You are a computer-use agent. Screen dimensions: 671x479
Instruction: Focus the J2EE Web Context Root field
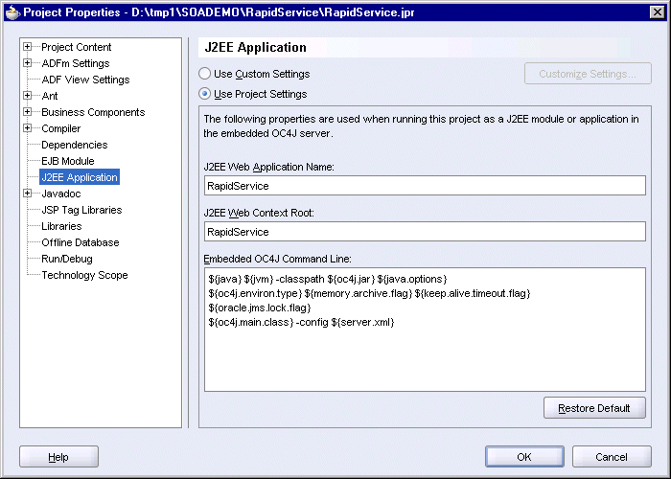click(425, 232)
